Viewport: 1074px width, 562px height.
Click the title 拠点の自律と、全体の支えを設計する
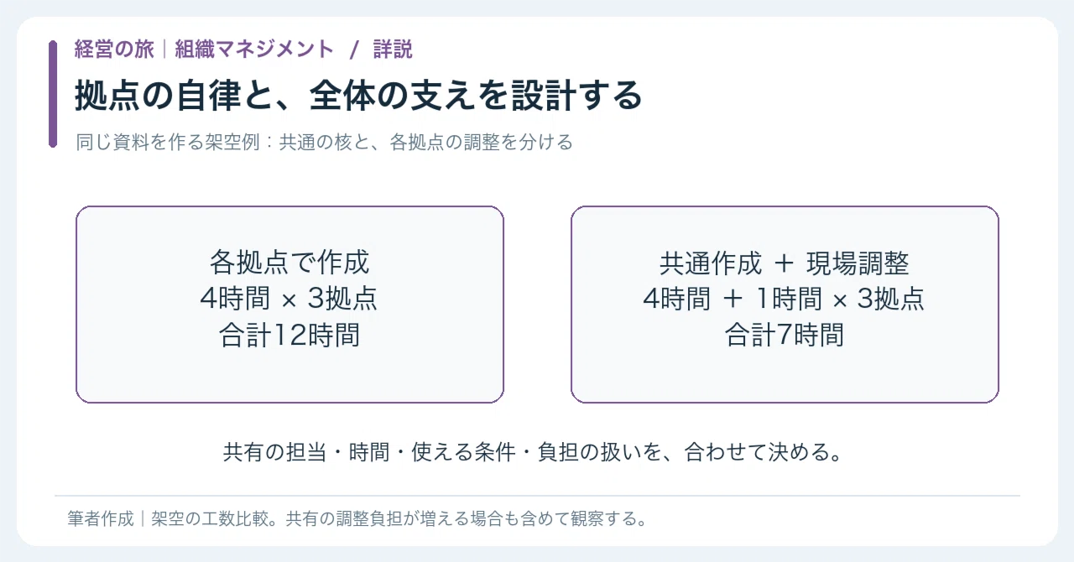[358, 96]
